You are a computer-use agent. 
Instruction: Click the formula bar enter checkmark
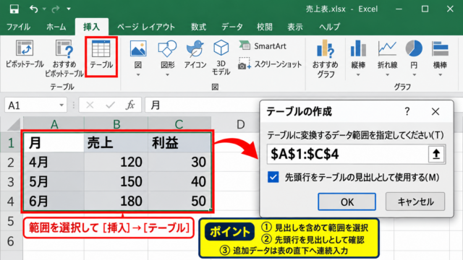pyautogui.click(x=110, y=105)
